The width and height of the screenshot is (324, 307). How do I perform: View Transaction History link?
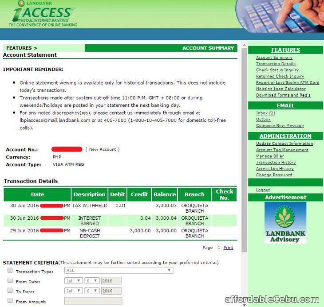(276, 163)
